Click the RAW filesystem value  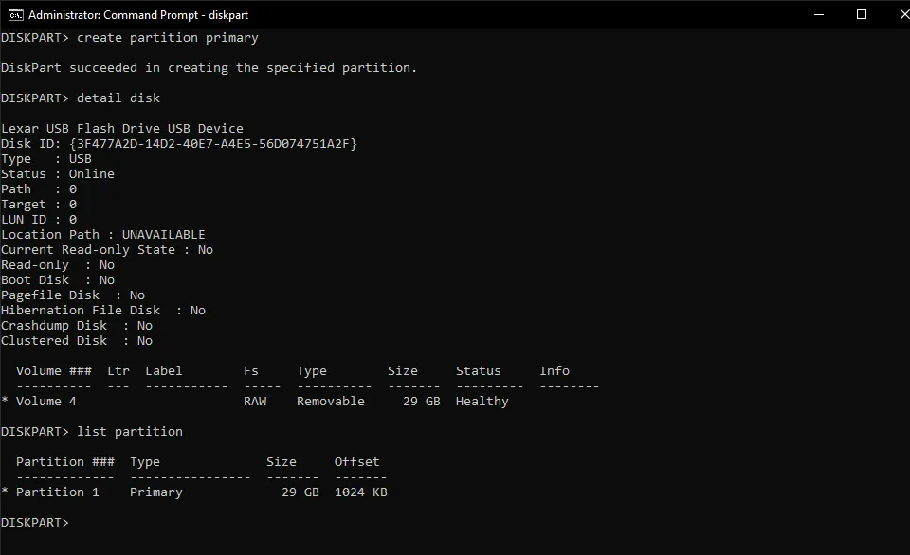pos(258,401)
